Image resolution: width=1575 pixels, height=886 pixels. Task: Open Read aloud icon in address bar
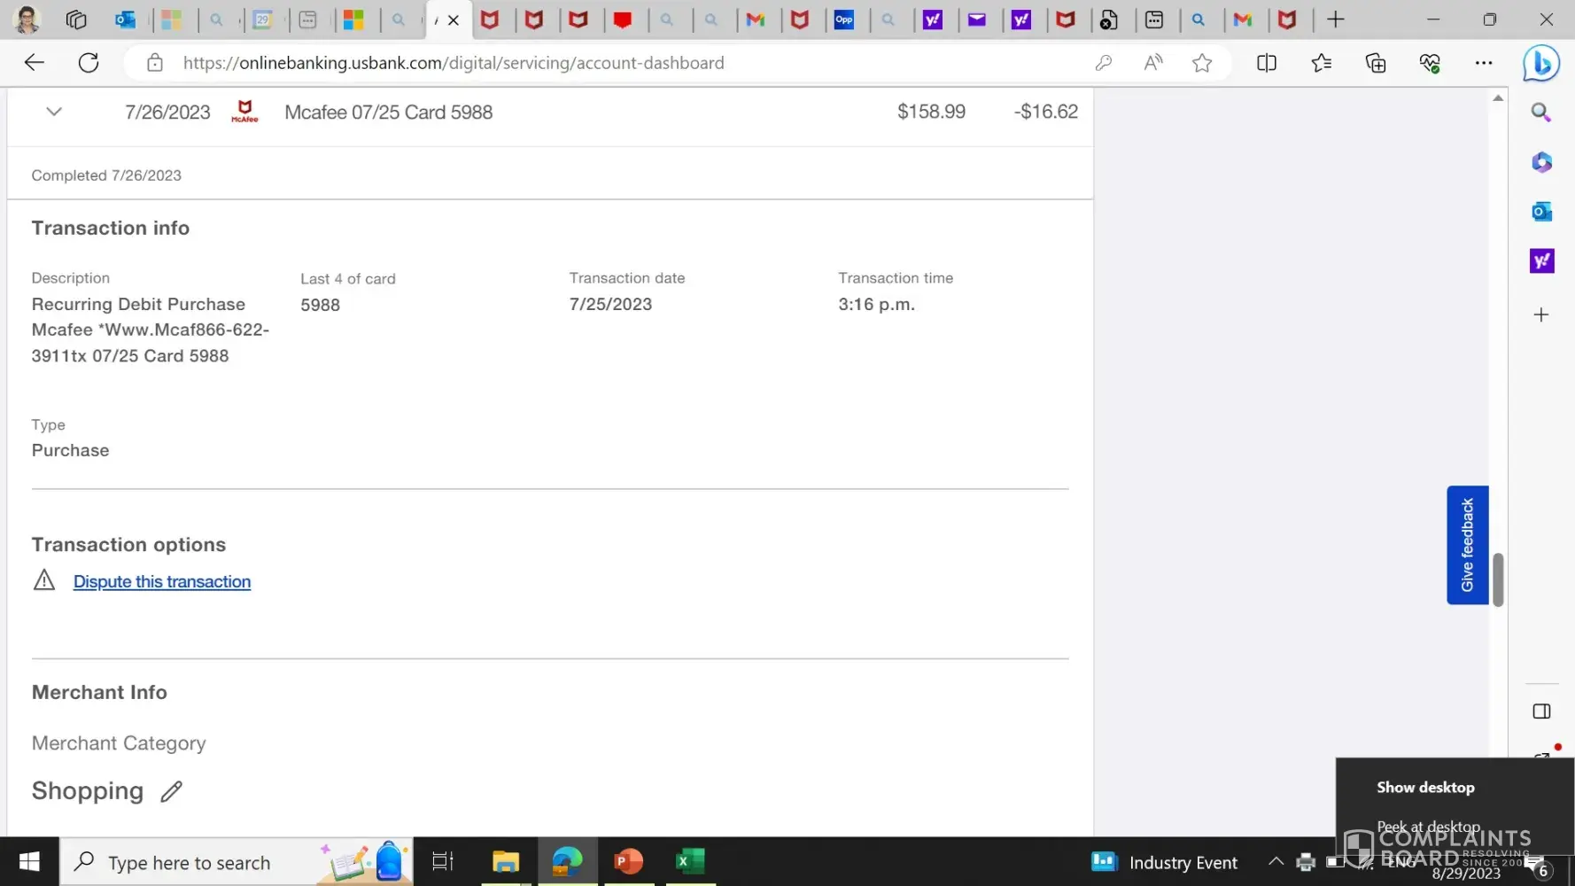[x=1152, y=63]
